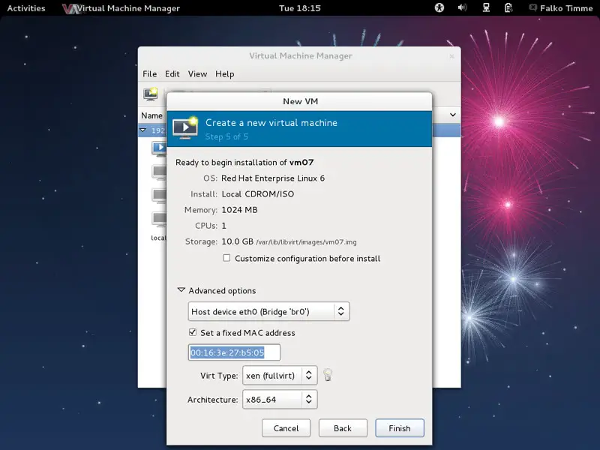The height and width of the screenshot is (450, 600).
Task: Open the accessibility menu icon
Action: [x=439, y=7]
